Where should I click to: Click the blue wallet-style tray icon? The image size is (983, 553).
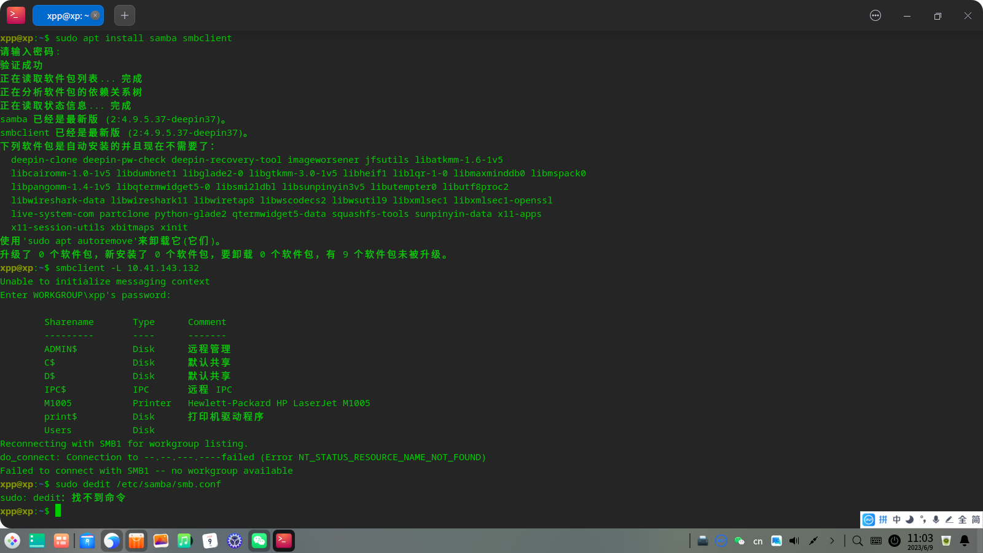pyautogui.click(x=777, y=541)
